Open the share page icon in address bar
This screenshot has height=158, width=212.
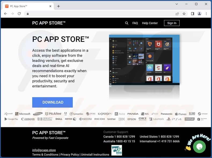click(x=177, y=14)
